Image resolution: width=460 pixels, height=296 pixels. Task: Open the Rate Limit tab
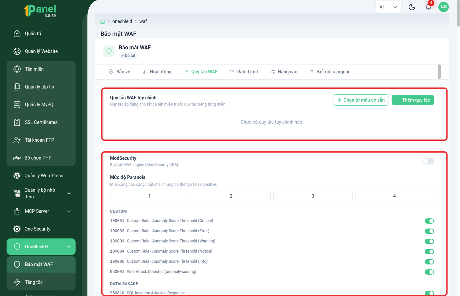pyautogui.click(x=244, y=72)
